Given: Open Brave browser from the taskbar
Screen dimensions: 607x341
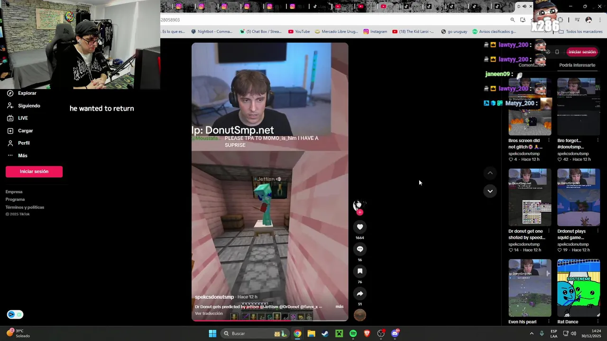Looking at the screenshot, I should click(x=367, y=333).
